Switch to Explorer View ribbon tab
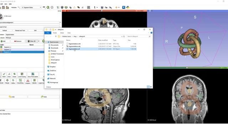This screenshot has width=228, height=128. 69,33
